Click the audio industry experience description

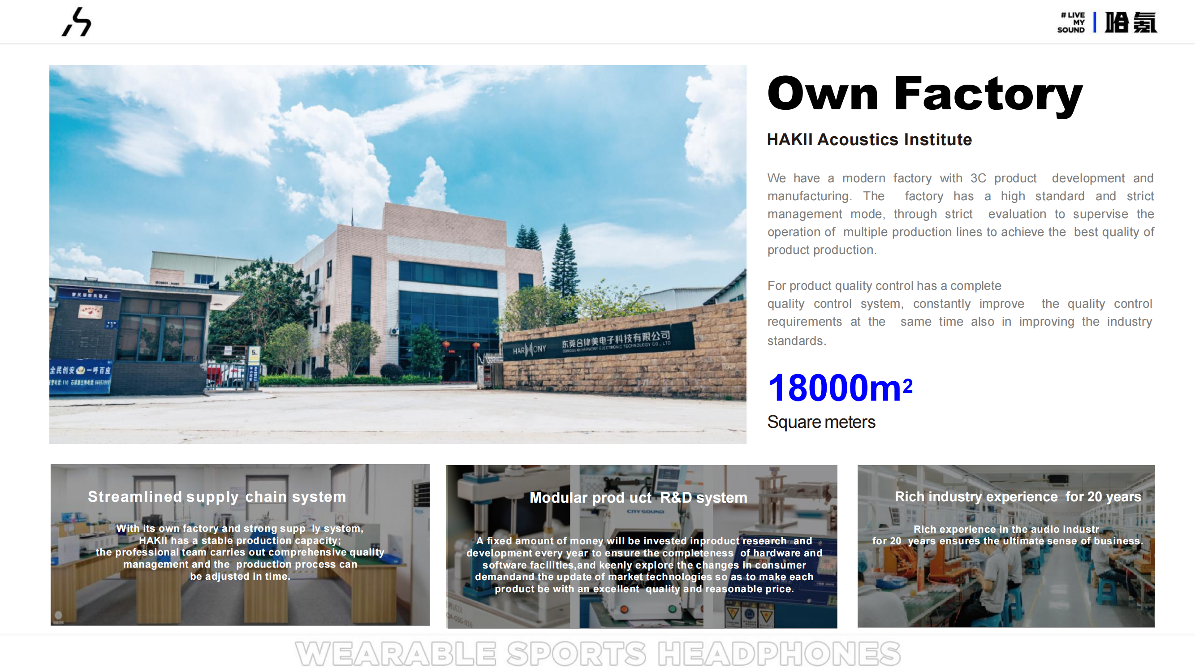1008,535
